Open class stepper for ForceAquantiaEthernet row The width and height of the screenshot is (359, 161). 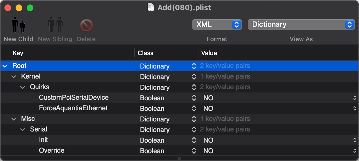[194, 108]
